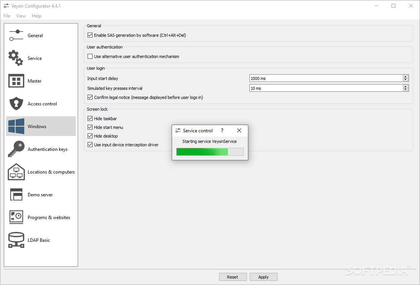420x285 pixels.
Task: Uncheck Hide start menu
Action: [90, 127]
